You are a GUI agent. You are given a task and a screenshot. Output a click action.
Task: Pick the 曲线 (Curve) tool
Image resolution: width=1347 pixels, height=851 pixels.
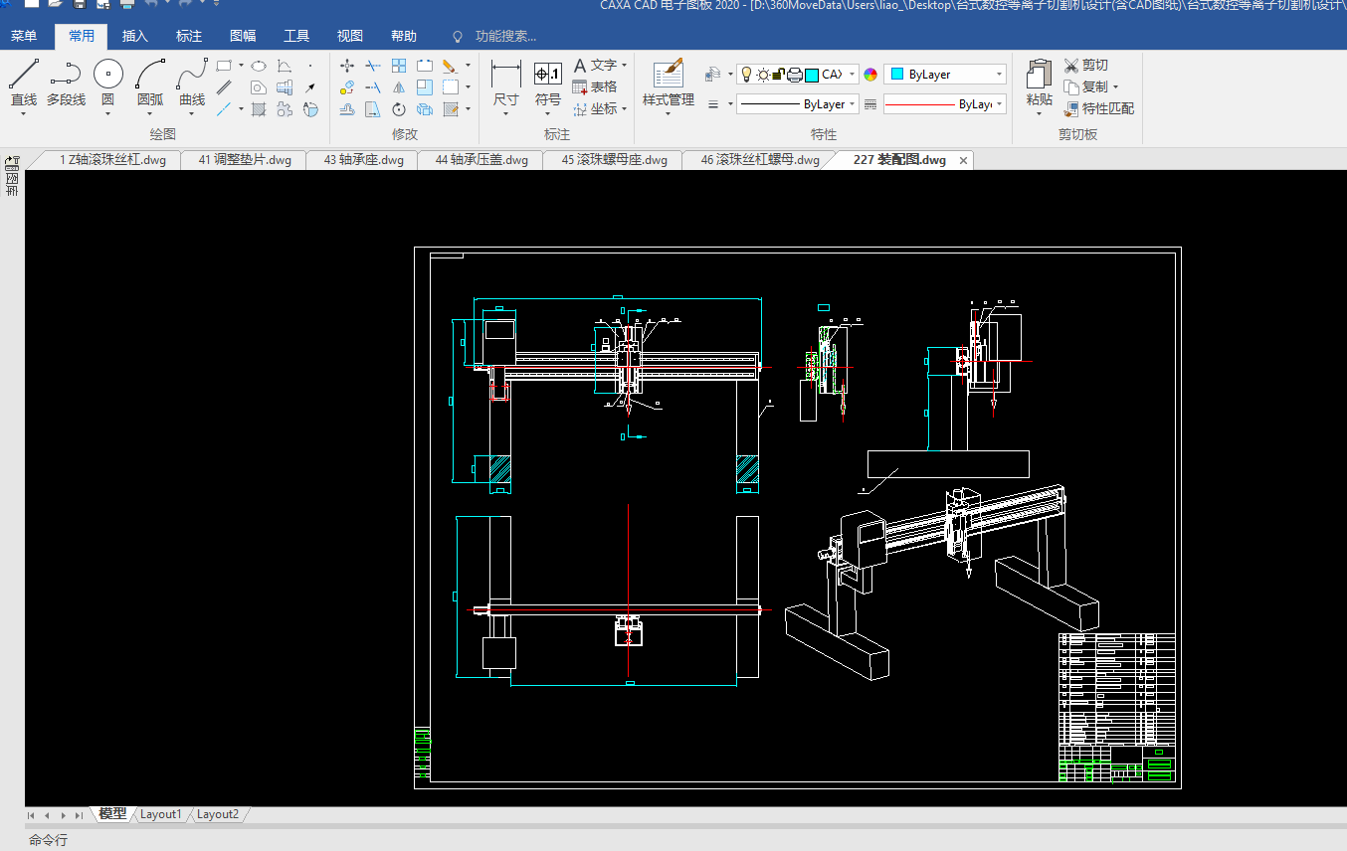[x=192, y=76]
